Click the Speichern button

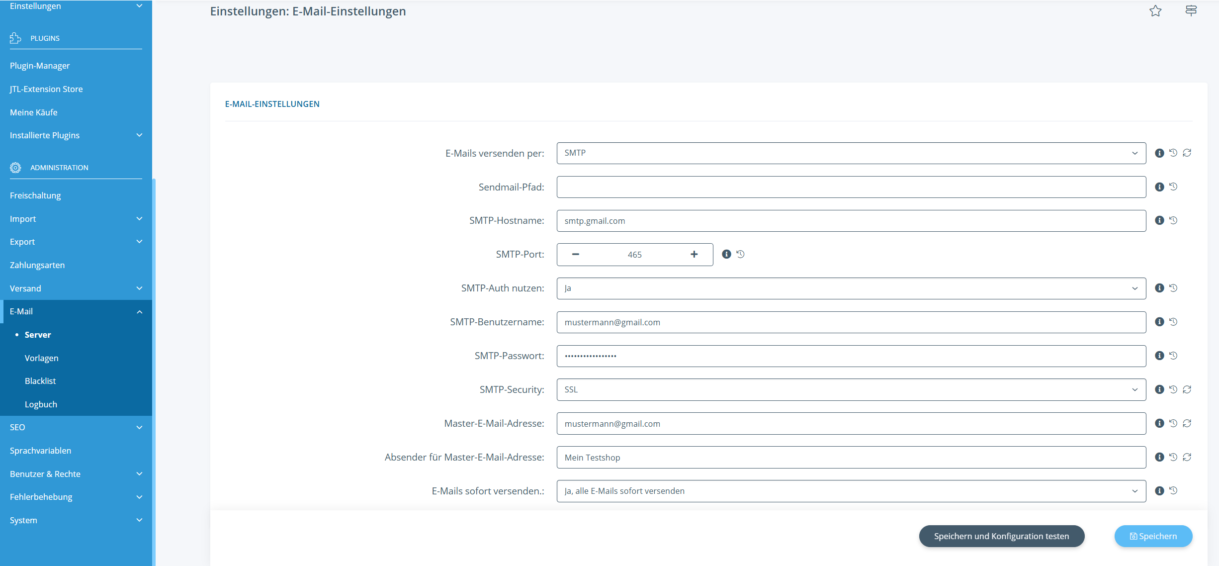point(1153,536)
